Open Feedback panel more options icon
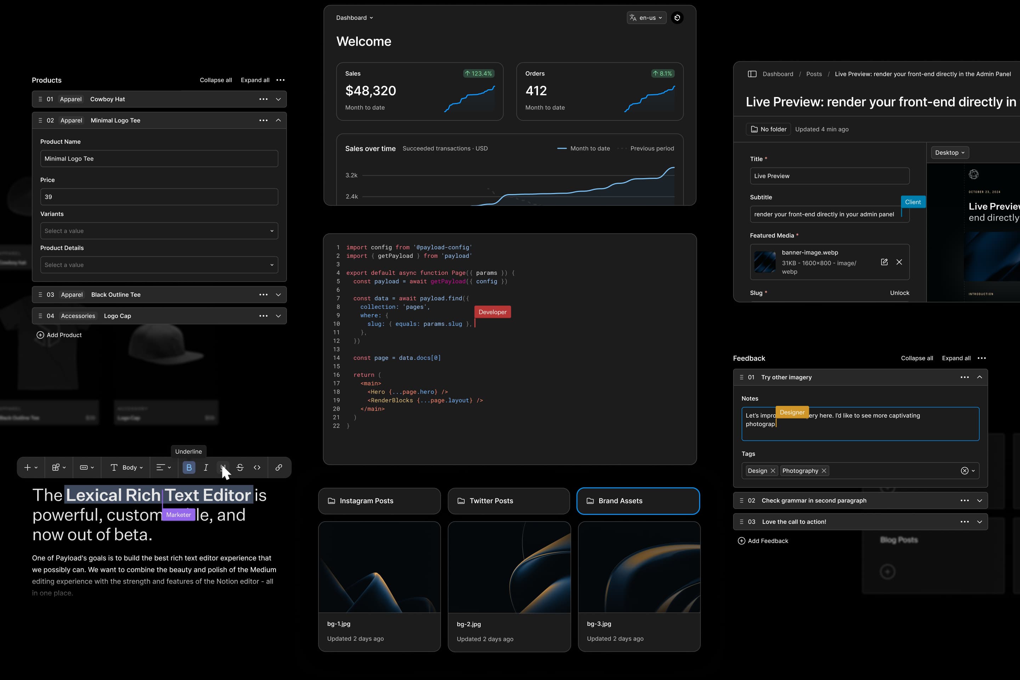The width and height of the screenshot is (1020, 680). click(982, 358)
